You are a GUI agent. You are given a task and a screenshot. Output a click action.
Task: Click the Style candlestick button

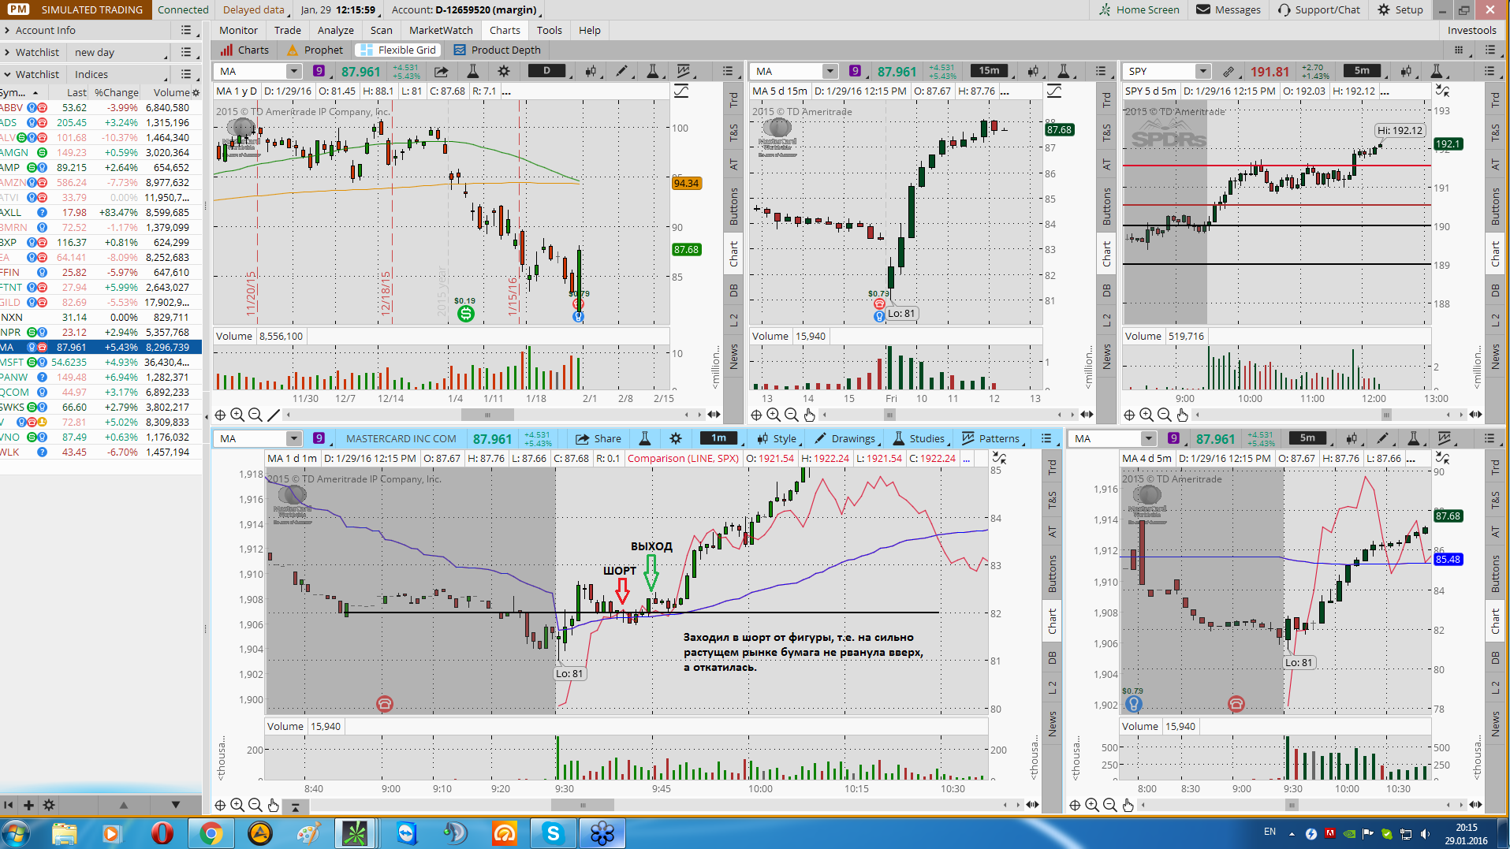(x=777, y=438)
